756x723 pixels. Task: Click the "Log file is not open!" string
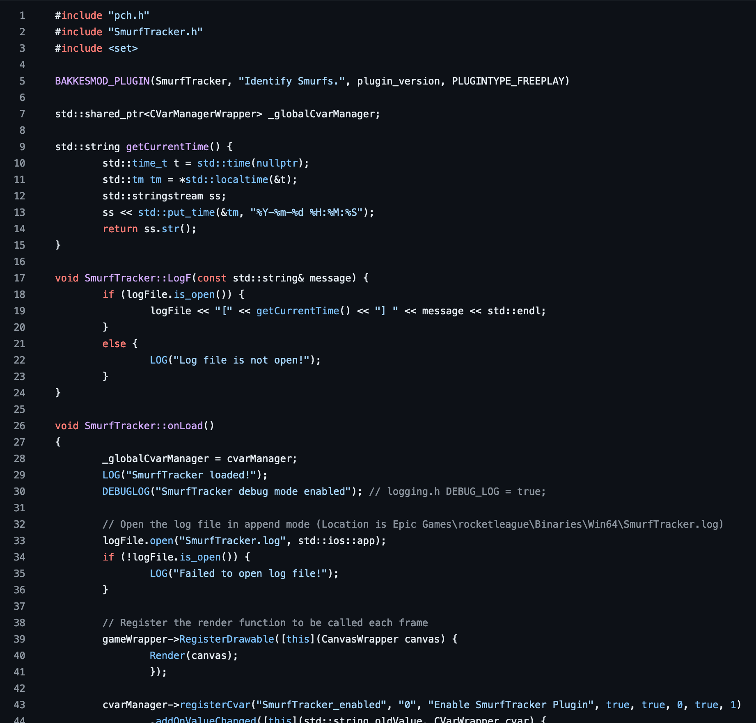pyautogui.click(x=242, y=360)
